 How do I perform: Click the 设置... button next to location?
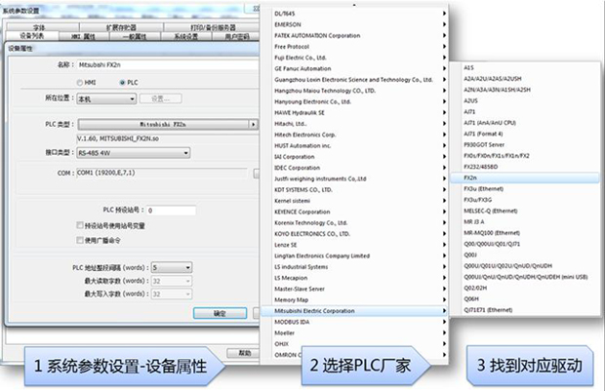click(x=160, y=98)
